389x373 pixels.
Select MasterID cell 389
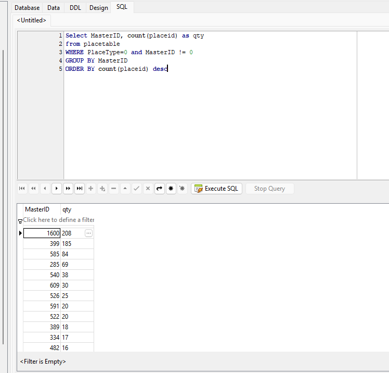click(x=42, y=327)
